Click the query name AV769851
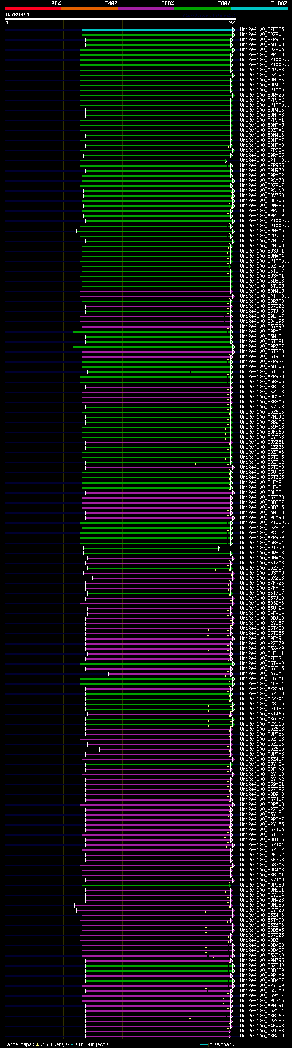 (x=17, y=15)
